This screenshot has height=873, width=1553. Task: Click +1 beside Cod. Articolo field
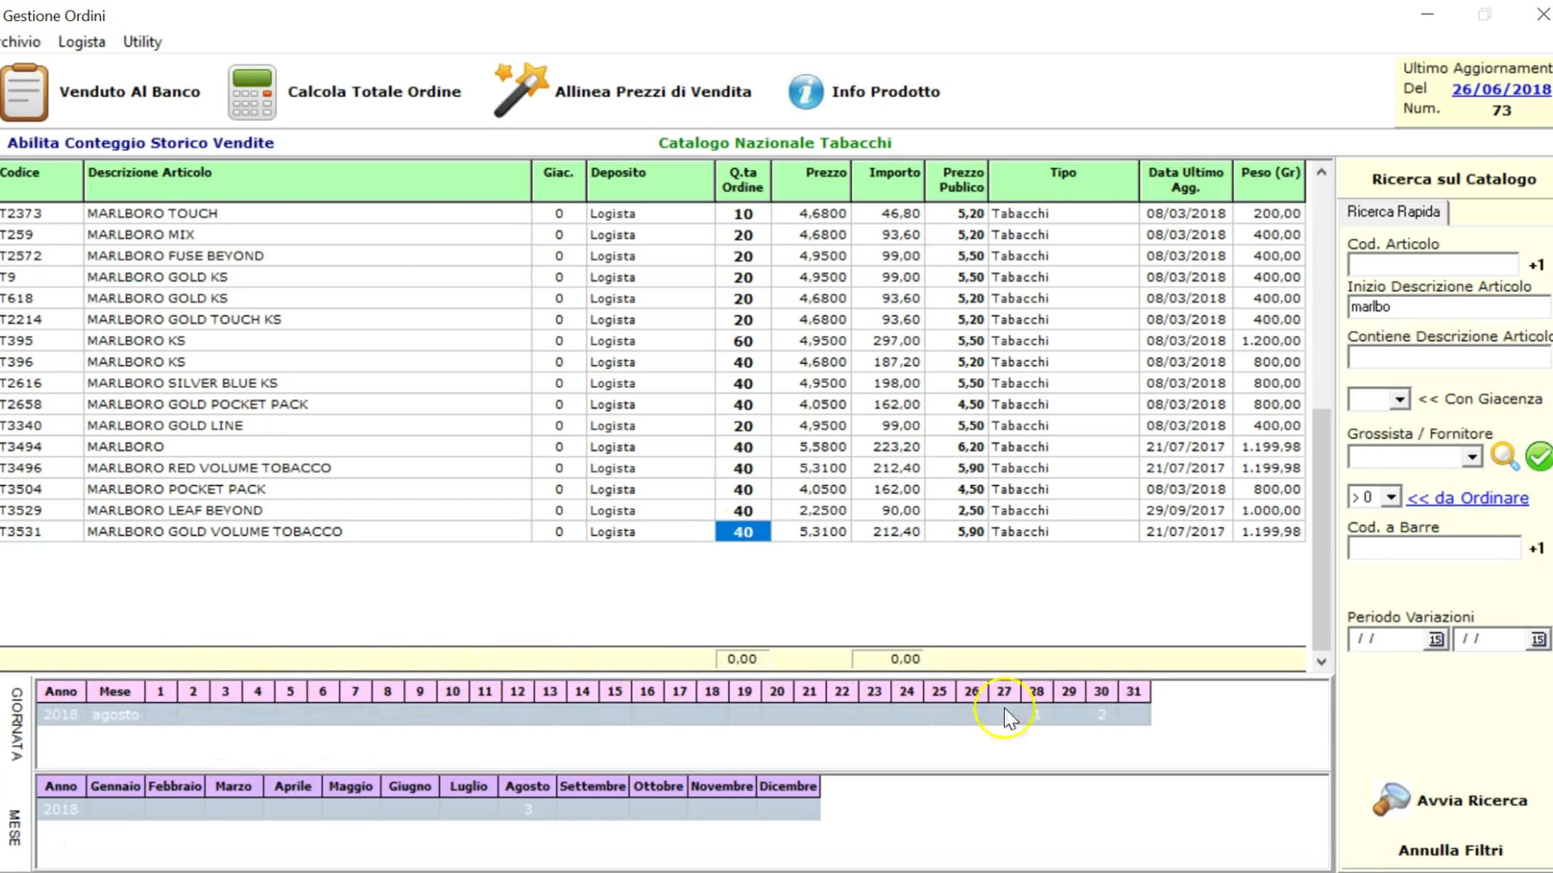click(1536, 264)
